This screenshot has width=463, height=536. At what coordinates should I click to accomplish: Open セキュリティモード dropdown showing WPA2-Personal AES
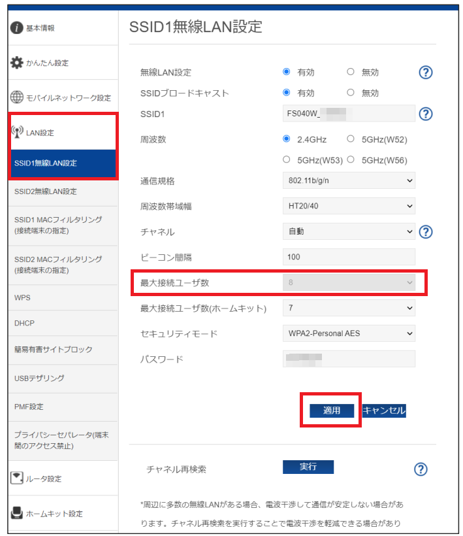[349, 333]
